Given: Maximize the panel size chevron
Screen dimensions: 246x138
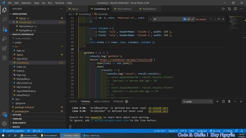Looking at the screenshot, I should [235, 102].
